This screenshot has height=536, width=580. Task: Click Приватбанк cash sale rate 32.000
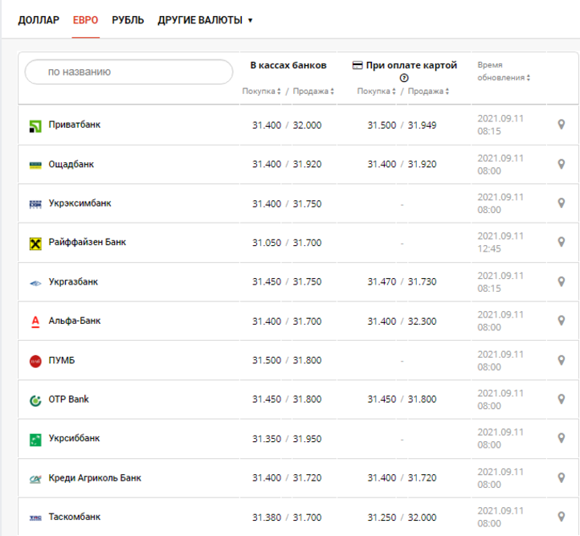pyautogui.click(x=307, y=125)
